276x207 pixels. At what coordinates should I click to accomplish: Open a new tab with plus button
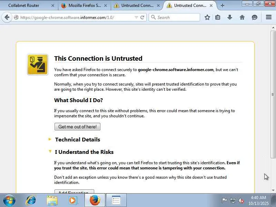[222, 6]
